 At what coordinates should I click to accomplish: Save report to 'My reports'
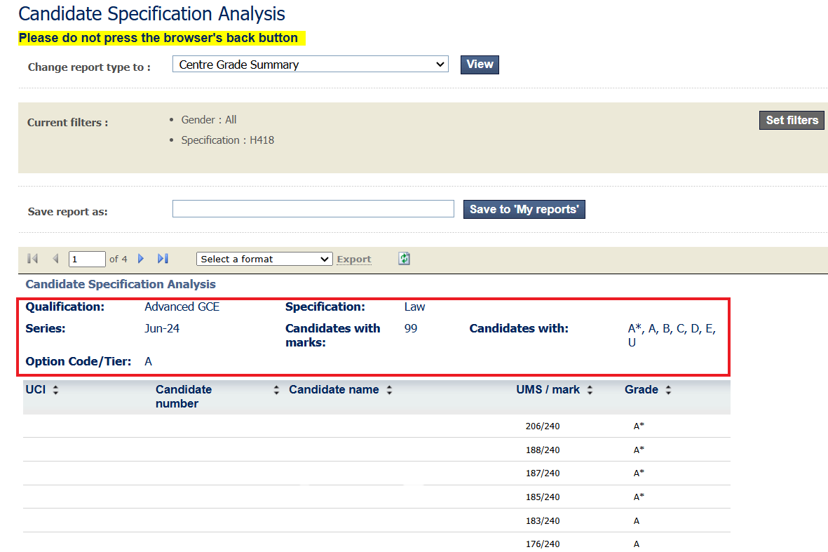[x=524, y=209]
